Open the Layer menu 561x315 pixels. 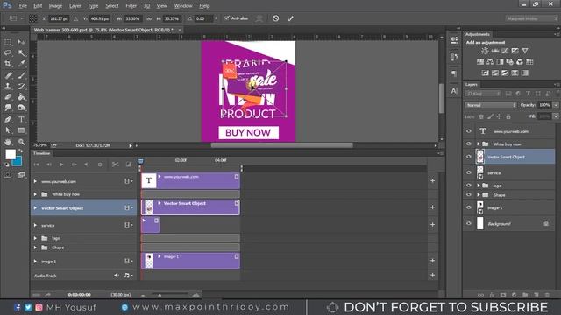pos(75,6)
